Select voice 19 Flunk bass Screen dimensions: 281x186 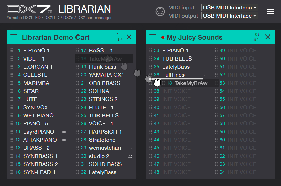pos(103,67)
